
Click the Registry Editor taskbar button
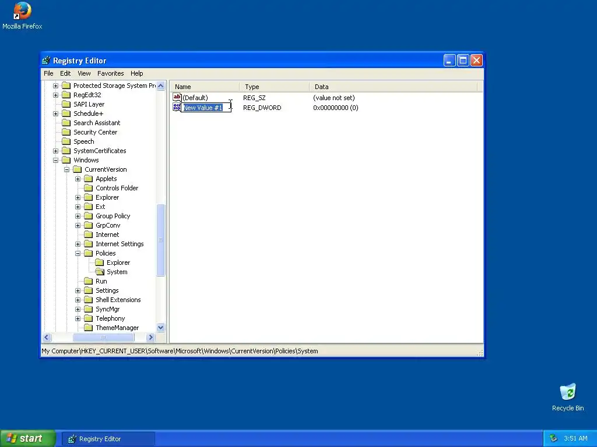tap(108, 439)
